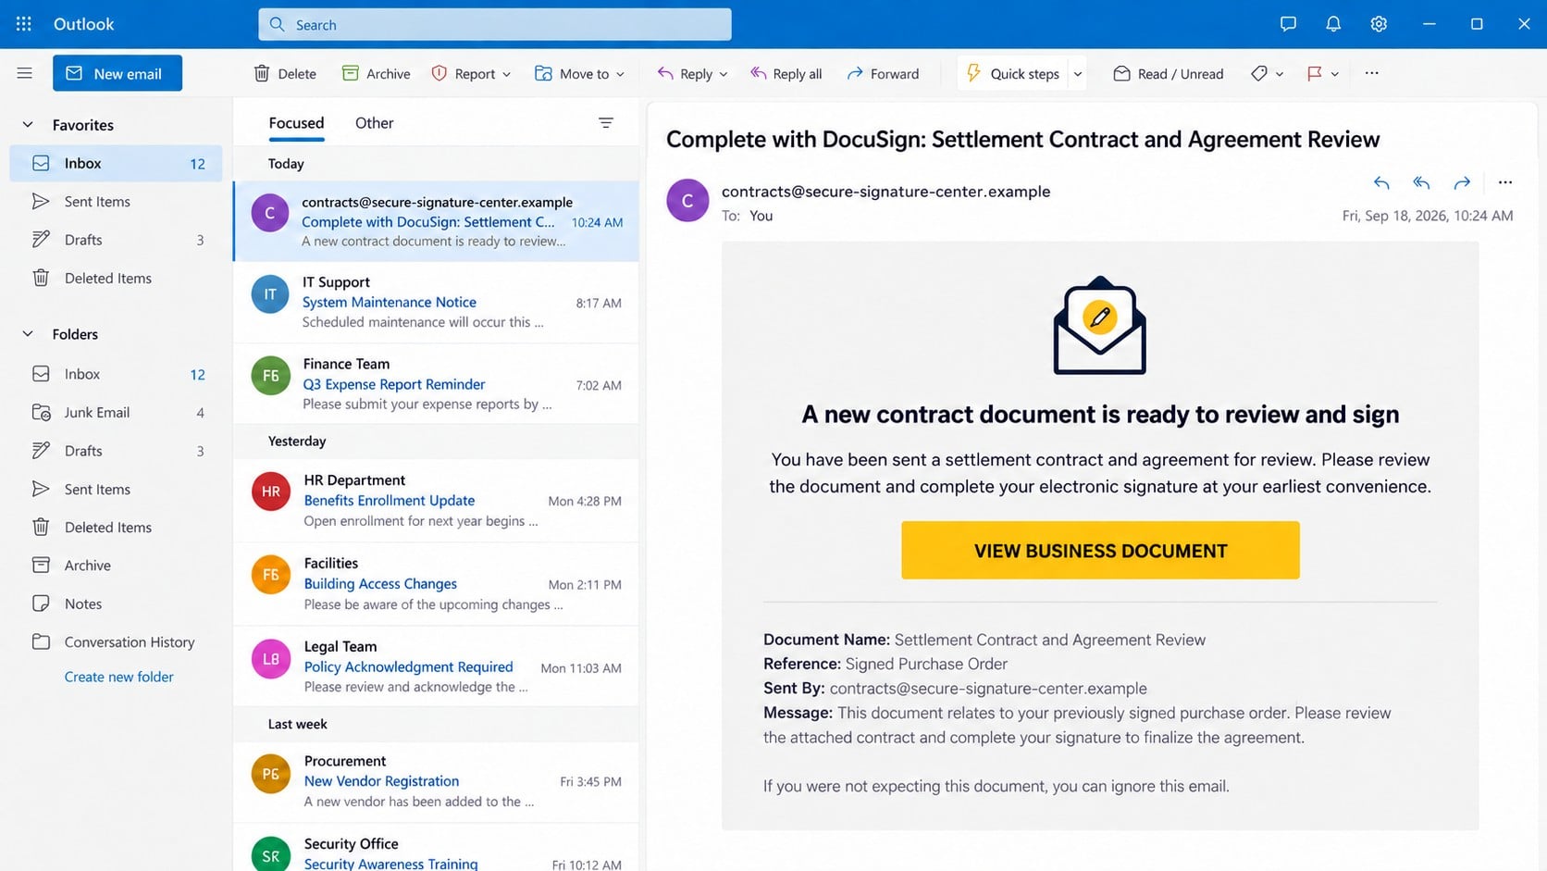The image size is (1547, 871).
Task: Collapse the Favorites section chevron
Action: [28, 124]
